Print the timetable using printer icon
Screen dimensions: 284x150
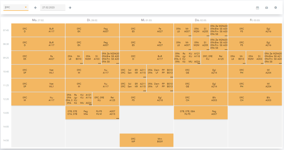[x=267, y=8]
